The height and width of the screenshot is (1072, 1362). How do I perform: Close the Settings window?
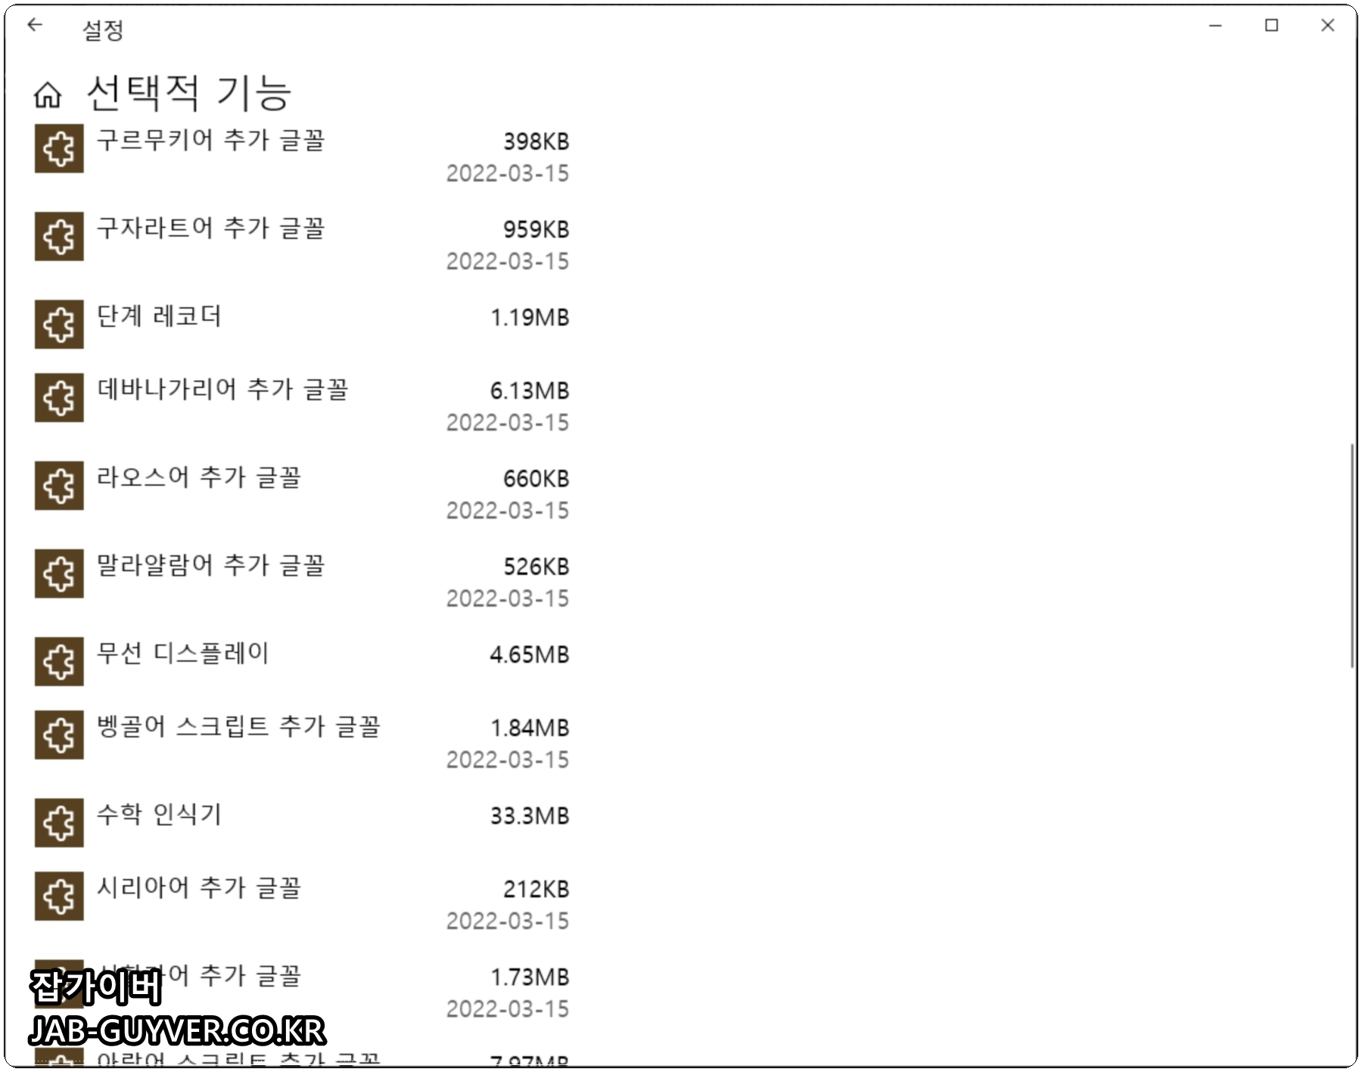point(1328,25)
